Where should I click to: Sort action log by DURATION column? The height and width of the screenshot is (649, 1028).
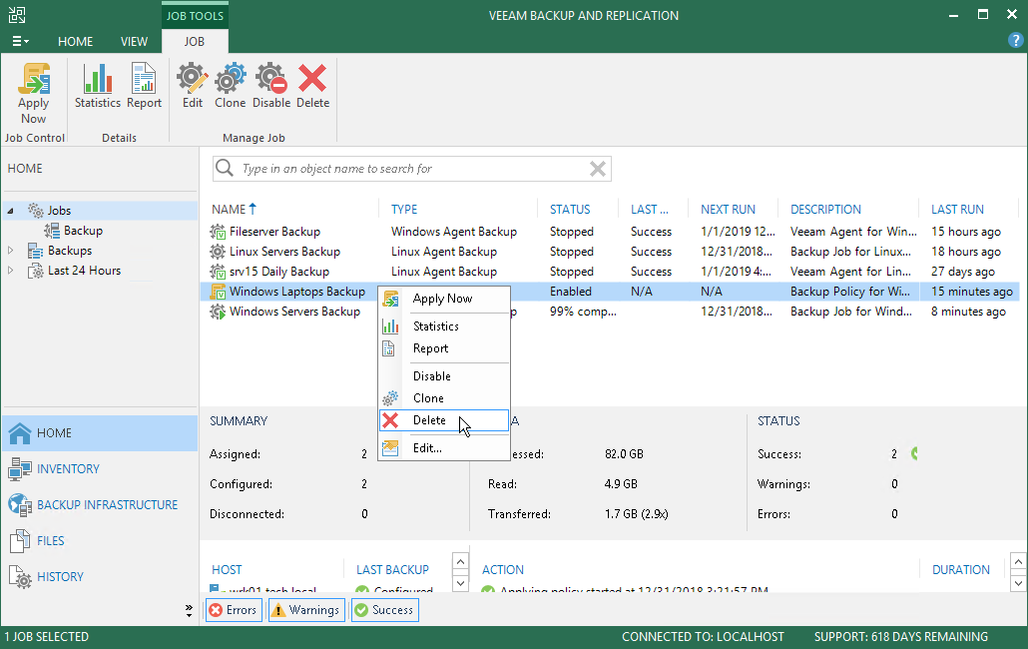coord(960,570)
